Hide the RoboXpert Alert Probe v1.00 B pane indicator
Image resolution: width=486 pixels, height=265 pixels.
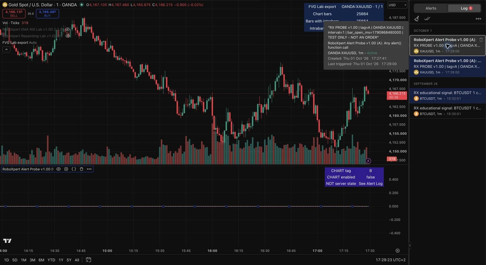pyautogui.click(x=58, y=169)
